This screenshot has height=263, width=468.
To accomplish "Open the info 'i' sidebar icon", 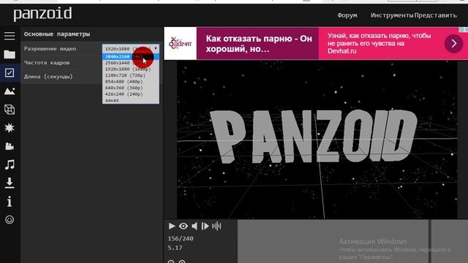I will 10,202.
